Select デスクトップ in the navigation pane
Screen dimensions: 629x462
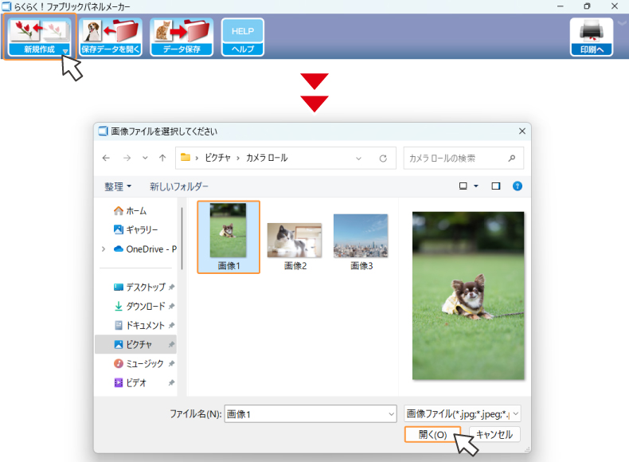point(139,288)
